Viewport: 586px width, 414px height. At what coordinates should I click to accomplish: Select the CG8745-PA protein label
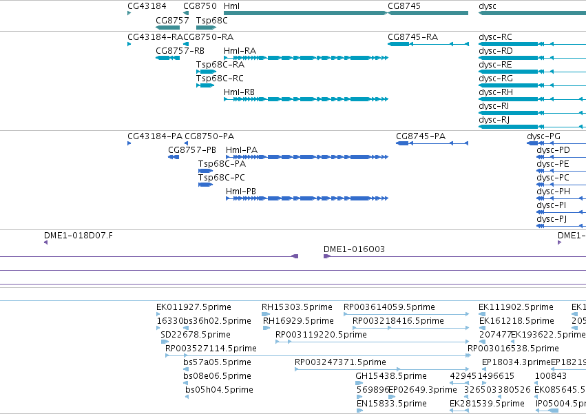(x=421, y=136)
